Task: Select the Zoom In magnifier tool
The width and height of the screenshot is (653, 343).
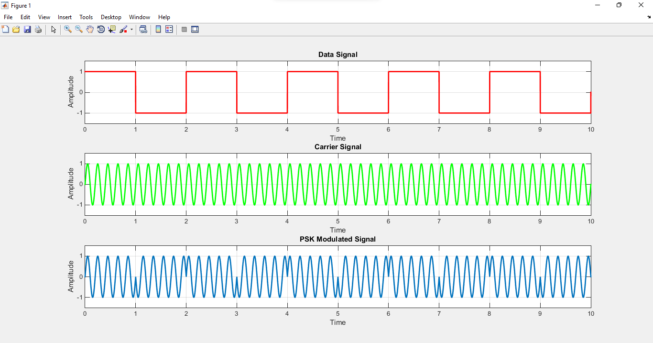Action: pos(68,30)
